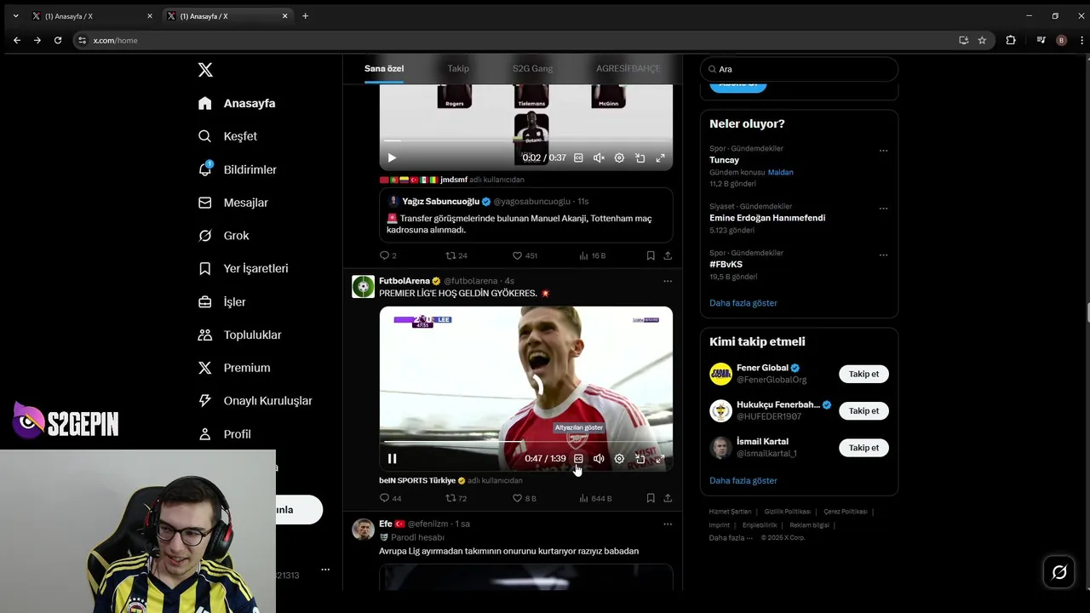Bookmark this page with star icon
The image size is (1090, 613).
tap(982, 40)
